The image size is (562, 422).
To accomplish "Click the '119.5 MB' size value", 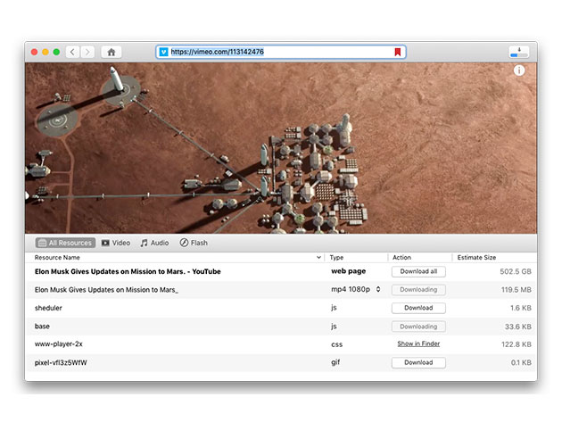I will pos(517,290).
